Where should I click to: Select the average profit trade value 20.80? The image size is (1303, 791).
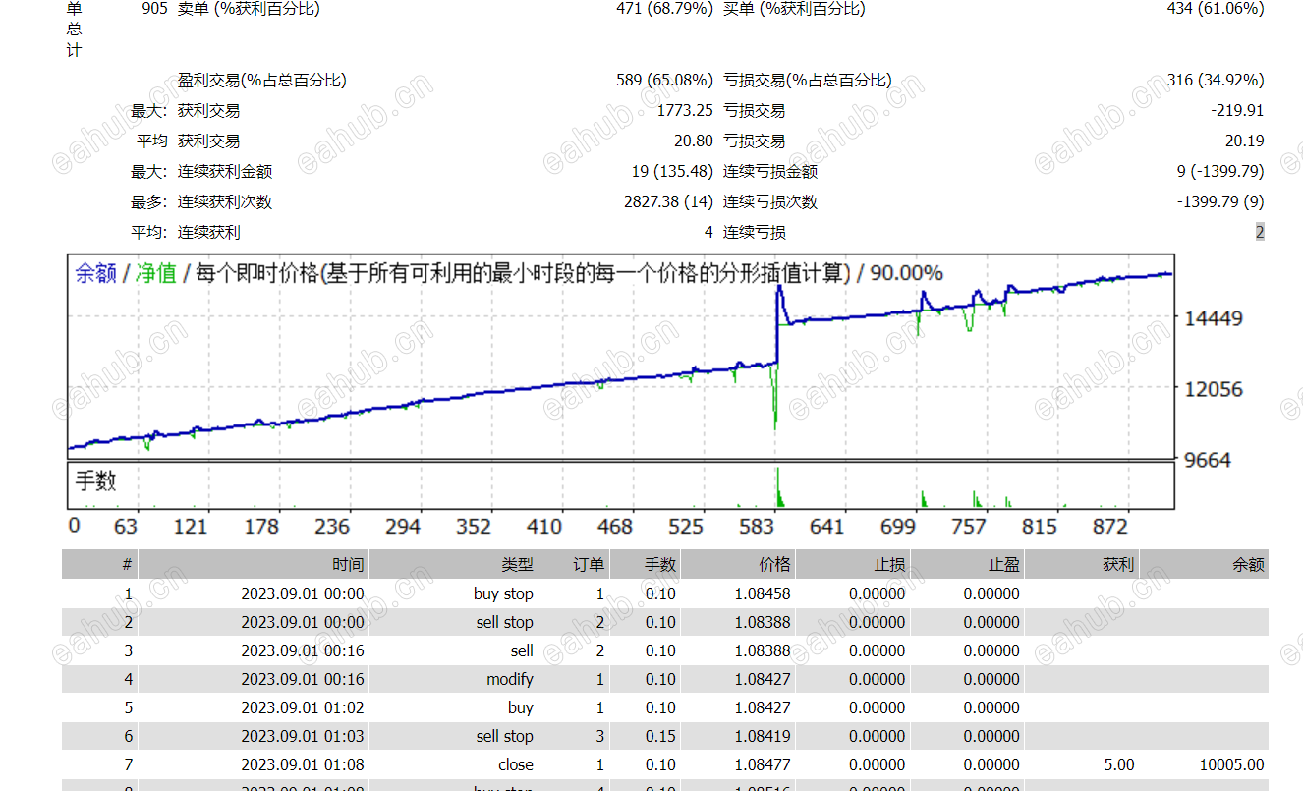click(694, 141)
